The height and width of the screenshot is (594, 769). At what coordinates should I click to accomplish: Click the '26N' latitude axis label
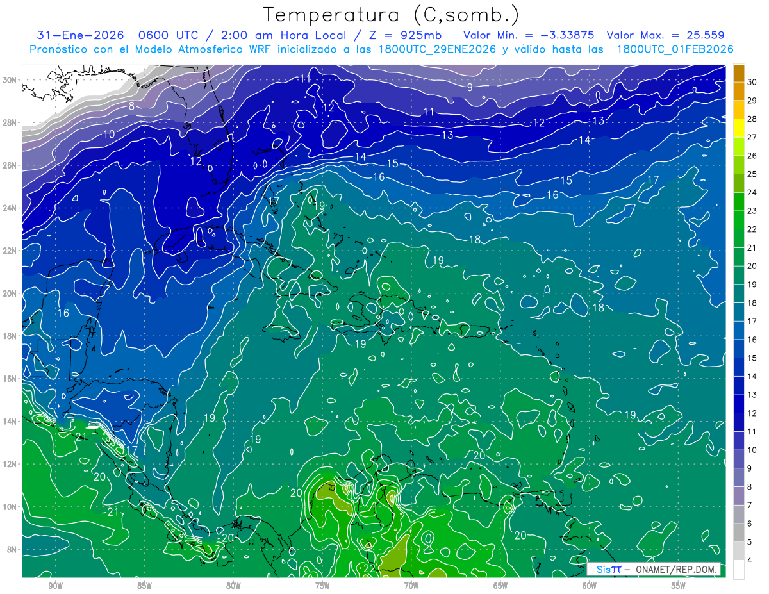click(10, 165)
